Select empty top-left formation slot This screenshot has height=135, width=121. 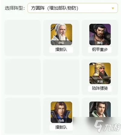[x=23, y=38]
